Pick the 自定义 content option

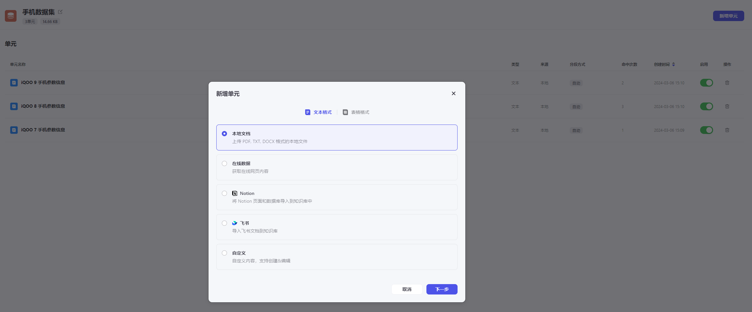[x=224, y=253]
